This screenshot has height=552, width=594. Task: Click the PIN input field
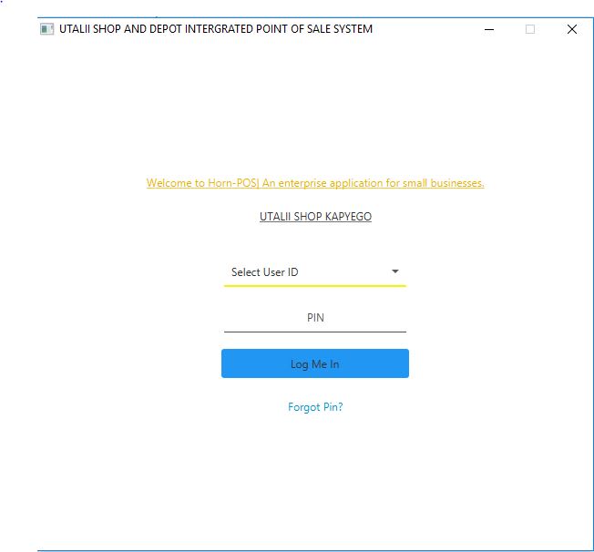(315, 318)
